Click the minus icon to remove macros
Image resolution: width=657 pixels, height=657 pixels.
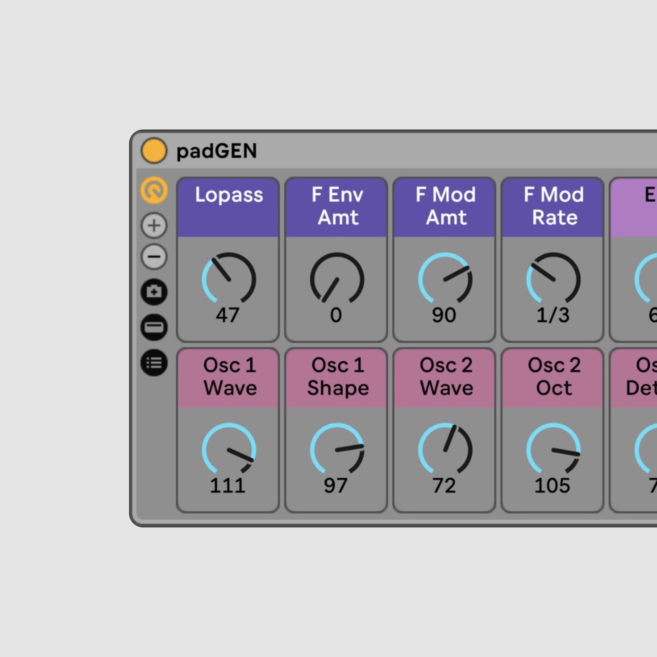coord(154,257)
